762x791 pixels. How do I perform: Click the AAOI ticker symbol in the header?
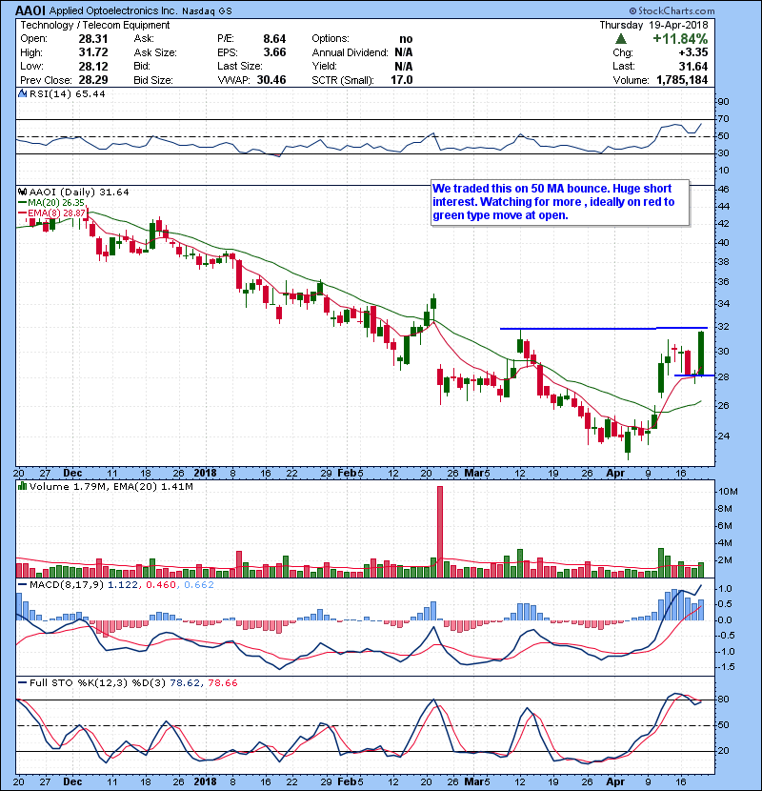[30, 10]
